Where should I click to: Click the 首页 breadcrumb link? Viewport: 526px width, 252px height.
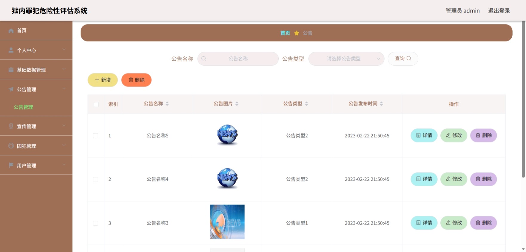[285, 33]
